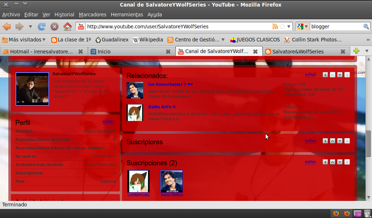Open the DaNa Art's © related channel
This screenshot has height=218, width=372.
[162, 107]
